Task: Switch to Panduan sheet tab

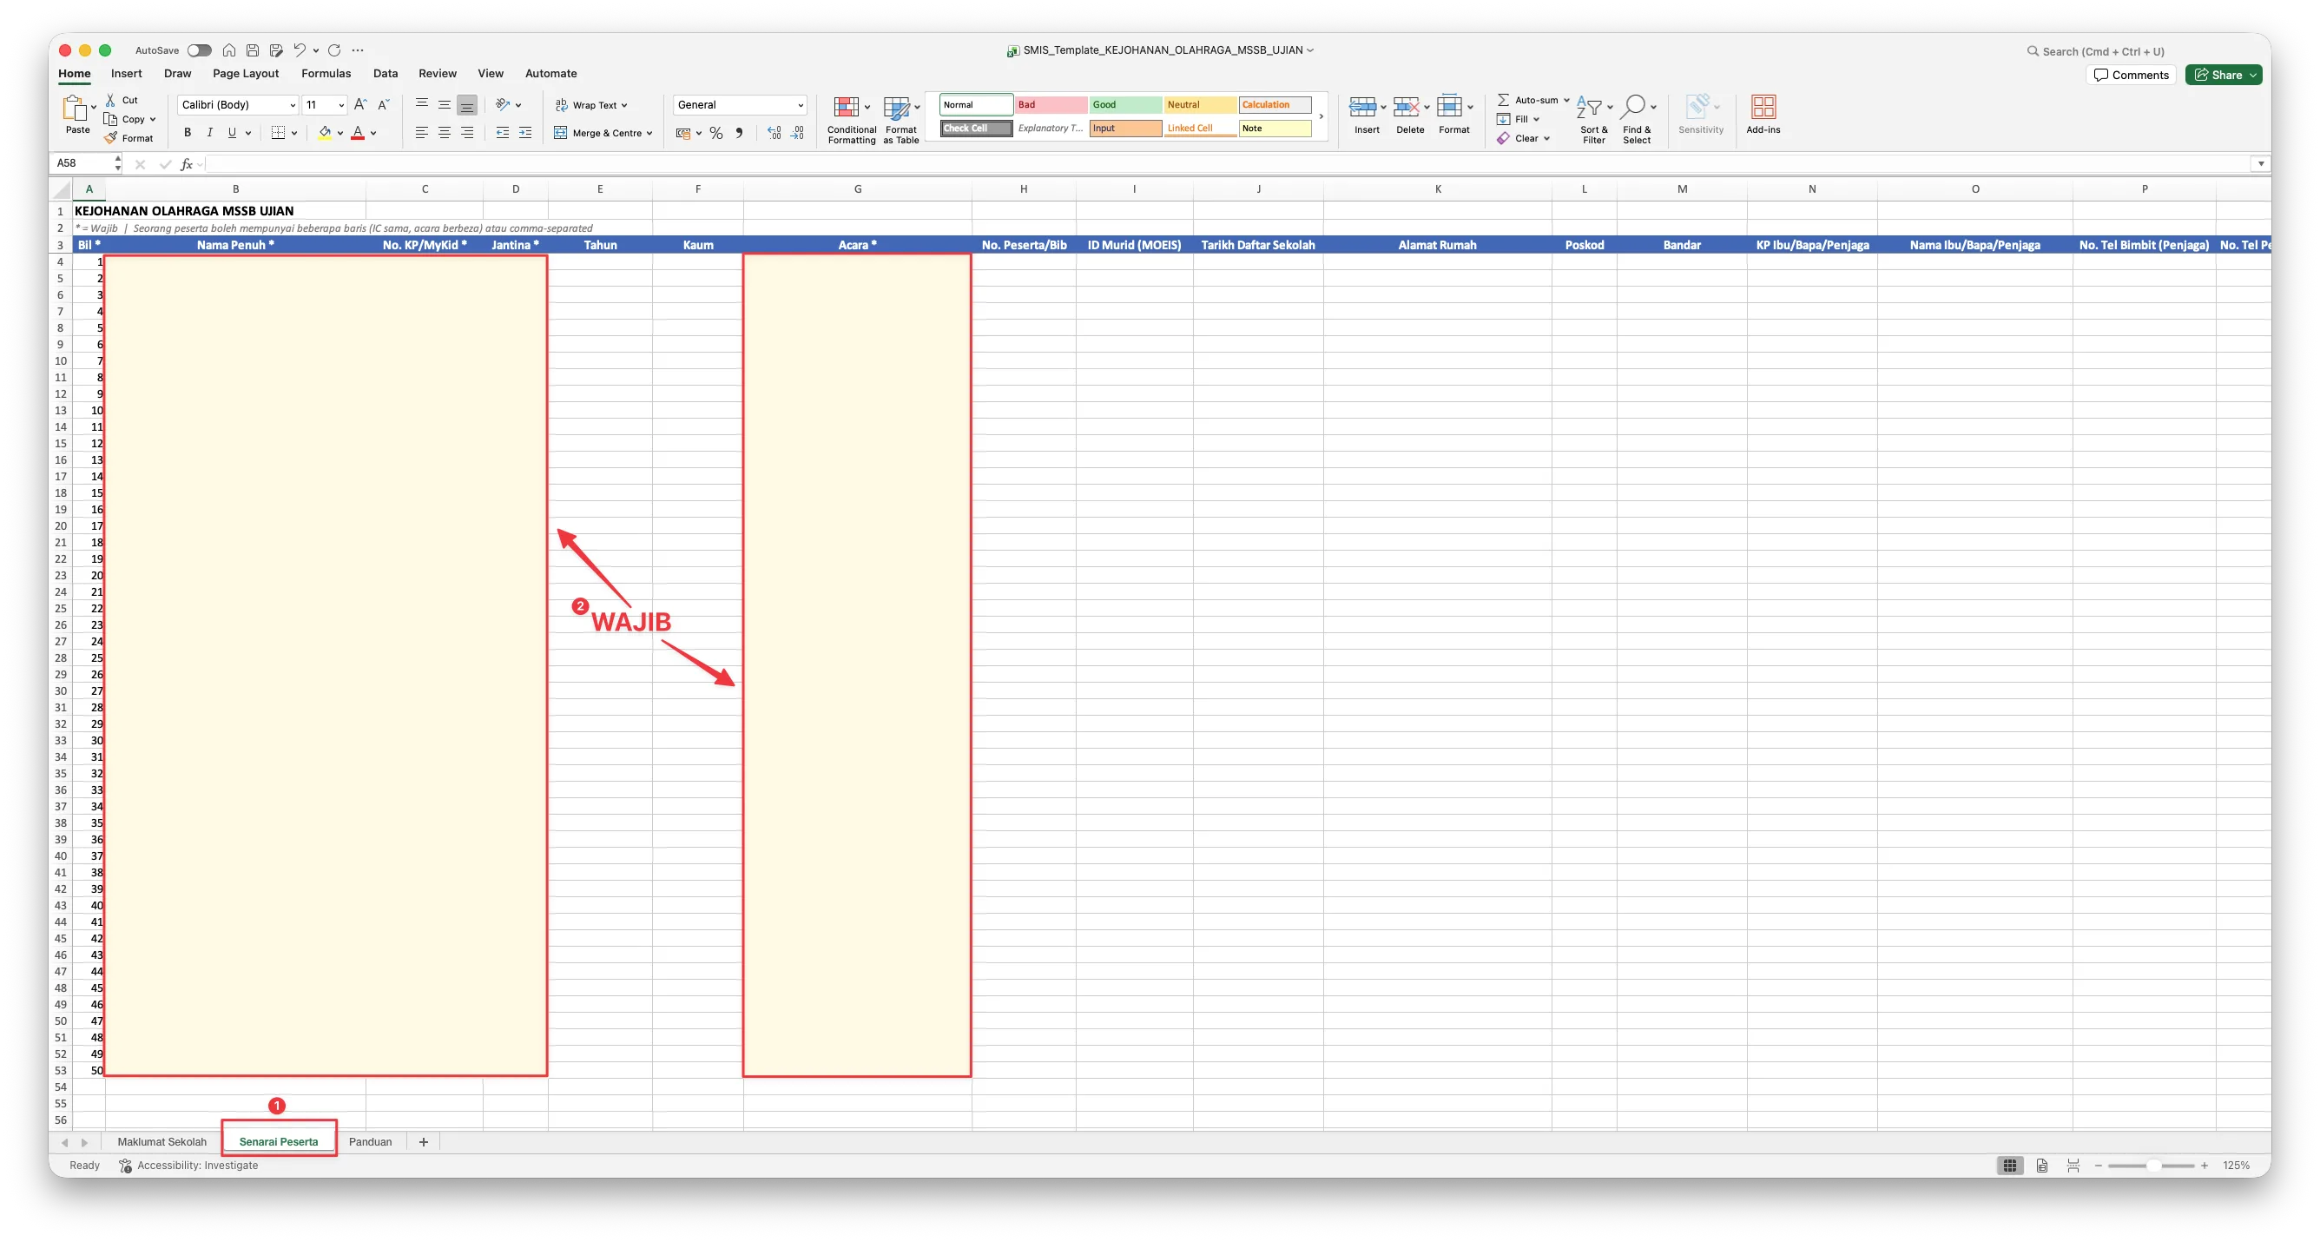Action: click(x=370, y=1142)
